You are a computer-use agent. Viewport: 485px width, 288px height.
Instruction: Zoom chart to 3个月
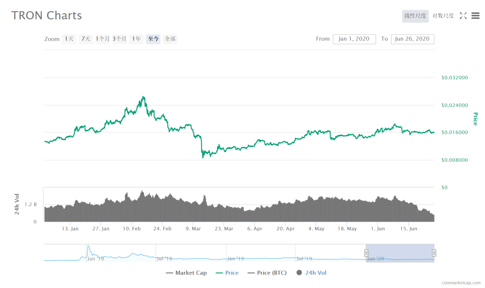[x=119, y=39]
